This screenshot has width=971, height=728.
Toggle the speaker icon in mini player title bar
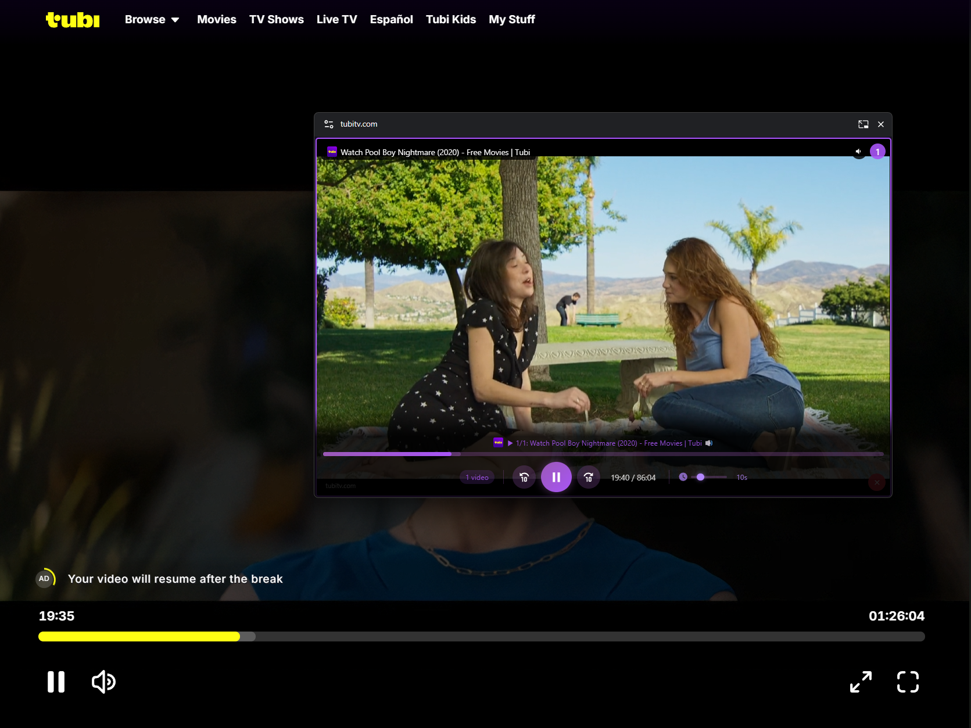point(858,152)
